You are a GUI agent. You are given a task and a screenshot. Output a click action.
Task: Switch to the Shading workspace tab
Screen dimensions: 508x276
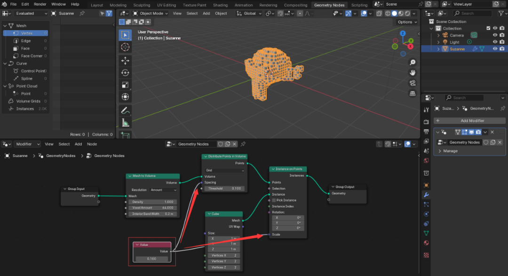pos(220,5)
